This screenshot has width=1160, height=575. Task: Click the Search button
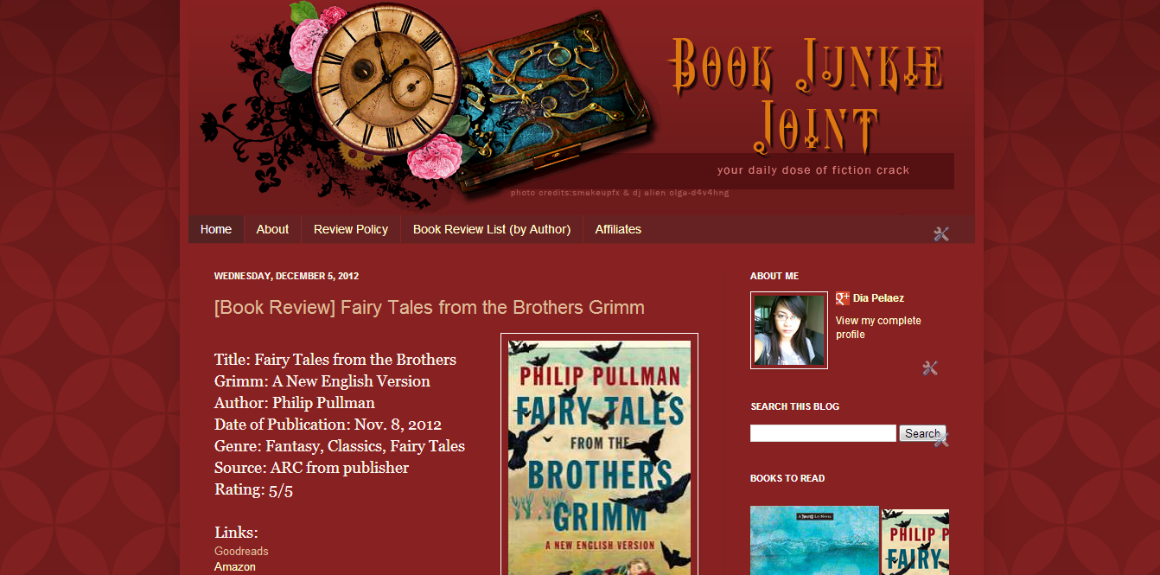pos(922,433)
